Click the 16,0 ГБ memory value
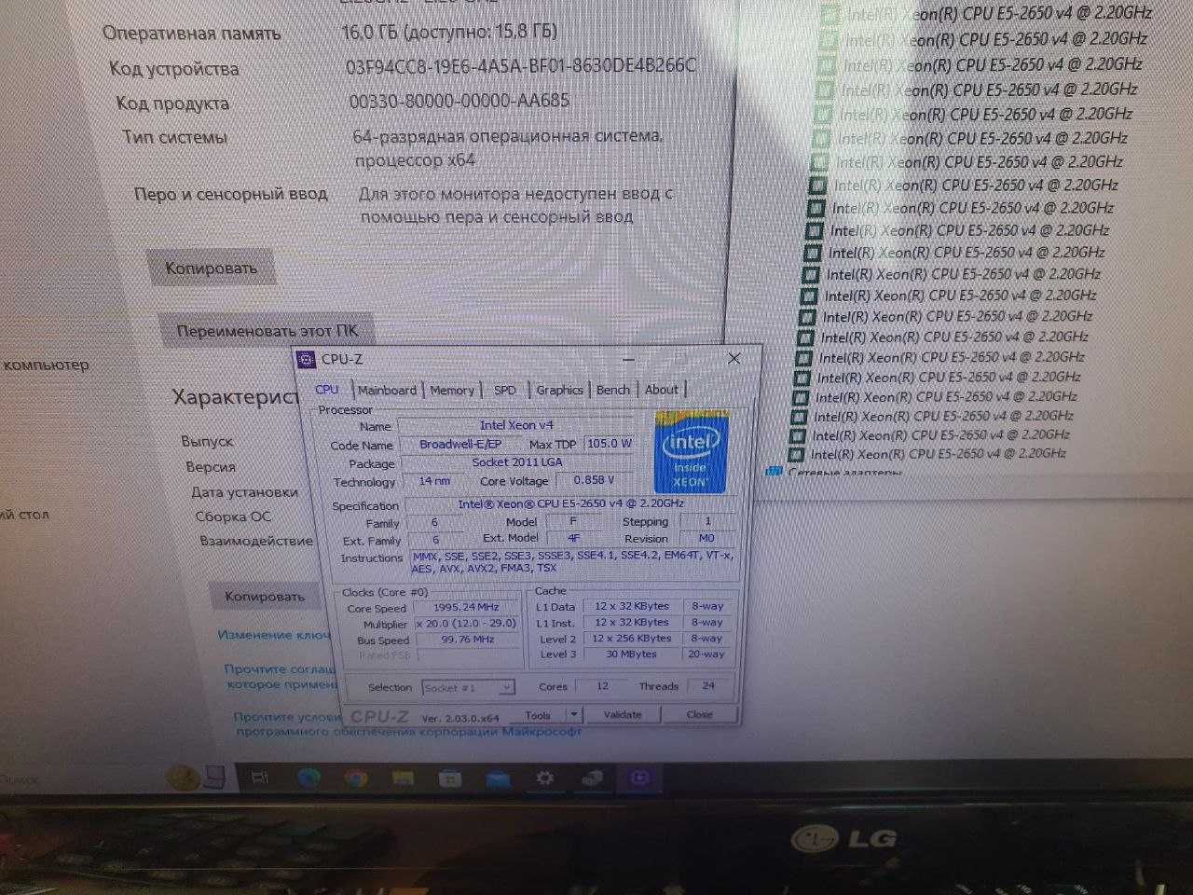Screen dimensions: 1193x895 click(449, 32)
